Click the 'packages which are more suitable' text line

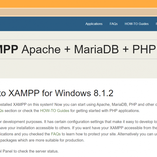tap(42, 140)
